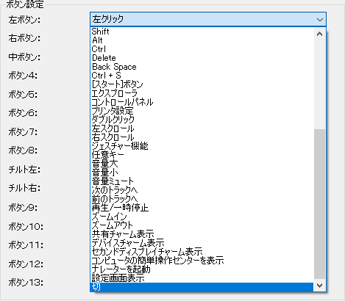Choose Alt in the list
The image size is (345, 301).
tap(202, 40)
